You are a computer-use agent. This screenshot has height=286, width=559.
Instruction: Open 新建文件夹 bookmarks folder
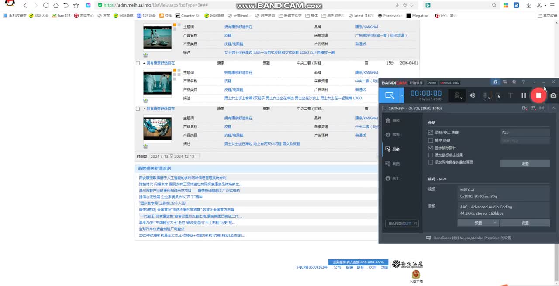coord(290,15)
